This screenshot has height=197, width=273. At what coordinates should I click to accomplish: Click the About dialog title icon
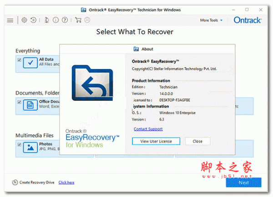point(136,49)
